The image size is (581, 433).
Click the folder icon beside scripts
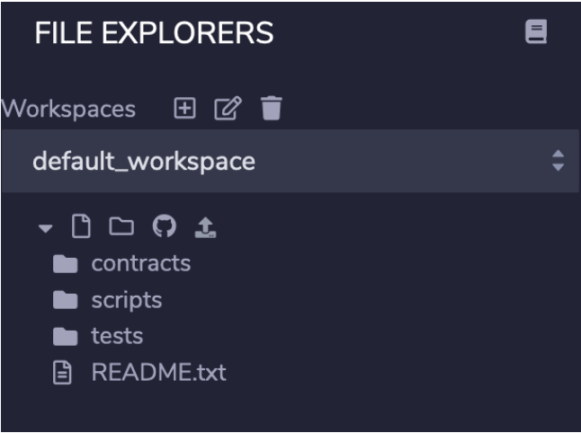[x=66, y=300]
